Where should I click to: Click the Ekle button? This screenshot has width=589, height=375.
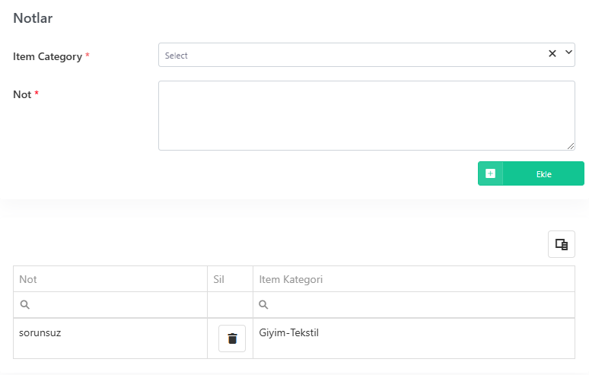click(x=530, y=173)
